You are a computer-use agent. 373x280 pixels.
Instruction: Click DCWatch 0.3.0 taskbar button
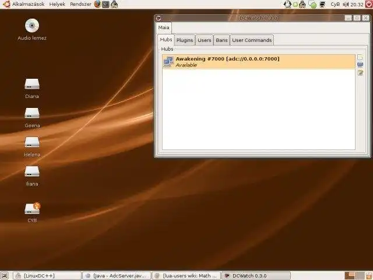[256, 276]
